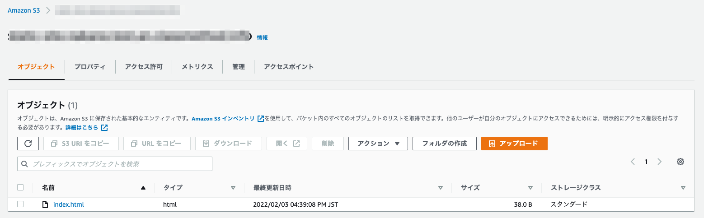Viewport: 704px width, 218px height.
Task: Click the orange アップロード button
Action: point(514,144)
